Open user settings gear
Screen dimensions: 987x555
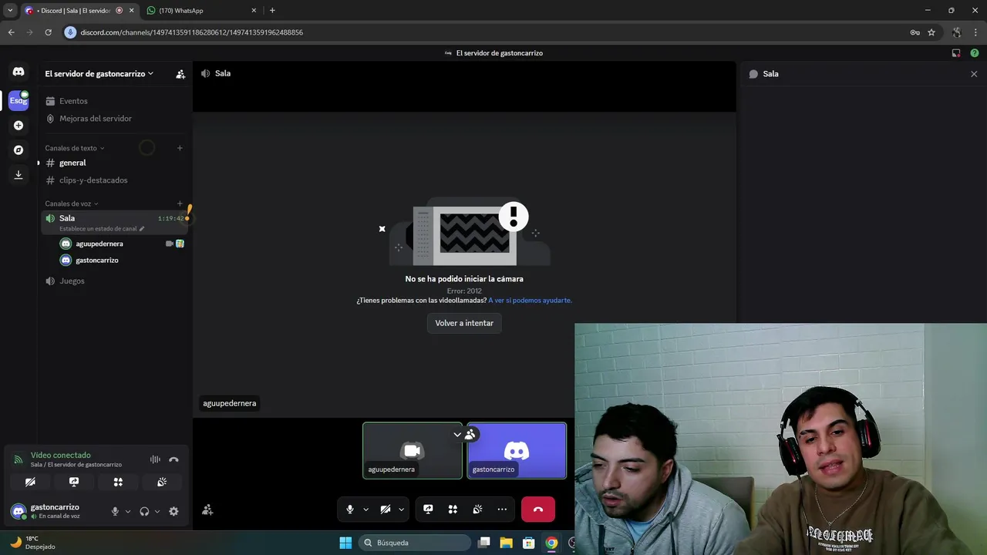click(x=173, y=511)
